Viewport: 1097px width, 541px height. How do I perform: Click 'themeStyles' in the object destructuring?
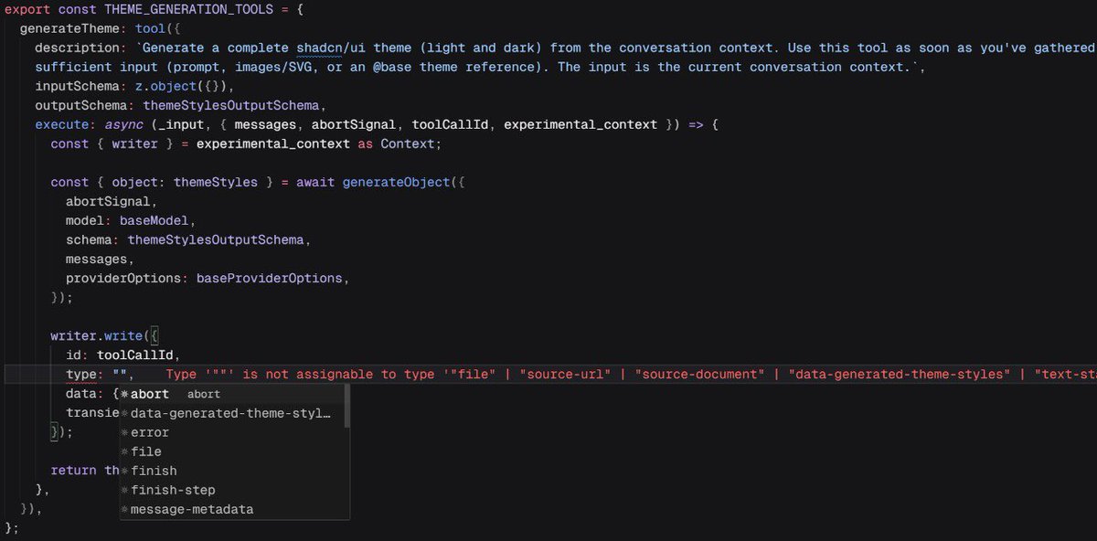click(x=215, y=182)
